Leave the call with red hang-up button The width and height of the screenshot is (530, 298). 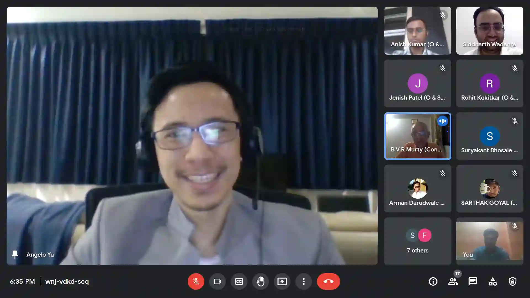328,281
